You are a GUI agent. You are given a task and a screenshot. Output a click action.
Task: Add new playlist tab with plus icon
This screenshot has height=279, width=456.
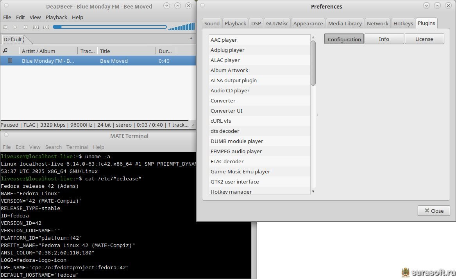pos(191,38)
